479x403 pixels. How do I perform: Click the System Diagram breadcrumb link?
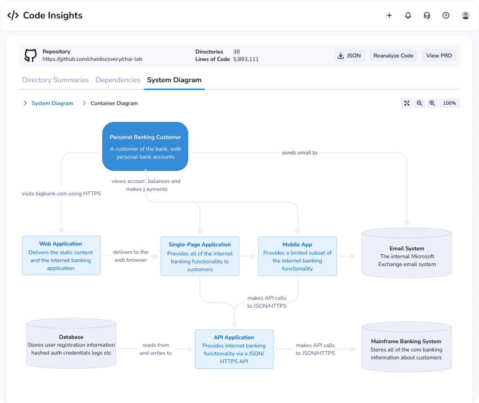click(52, 103)
